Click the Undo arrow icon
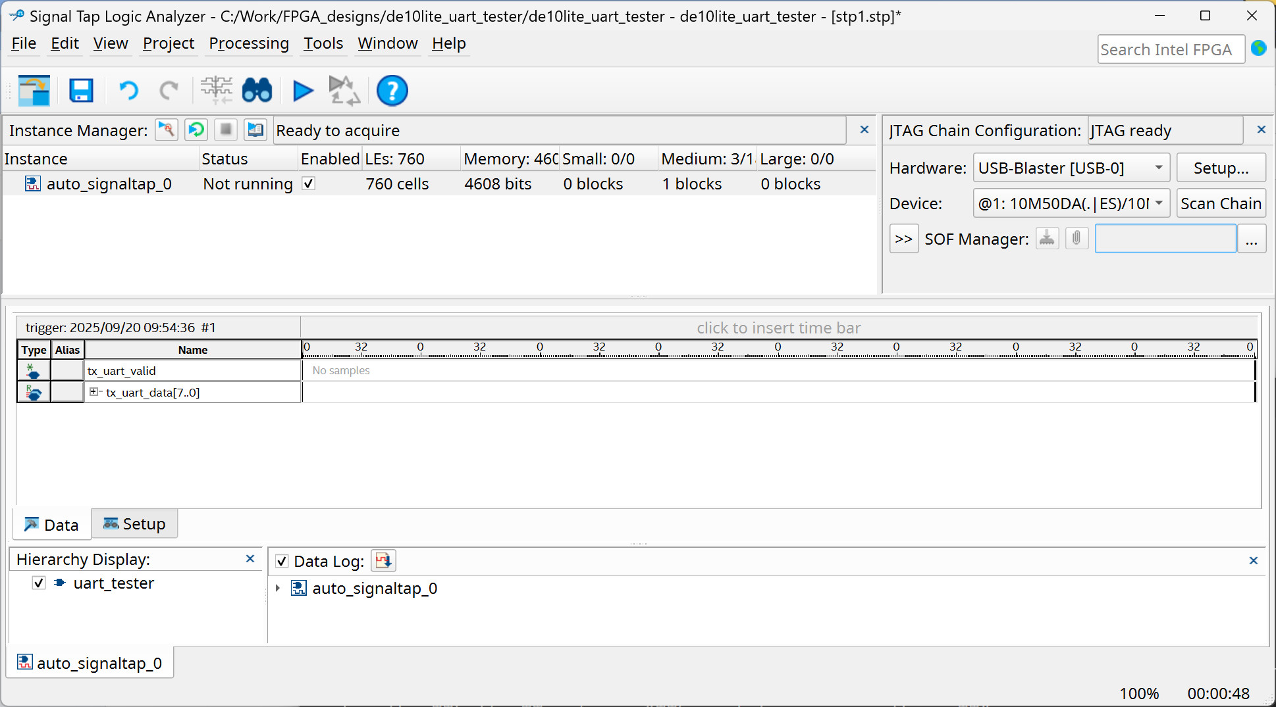This screenshot has width=1276, height=707. 128,91
